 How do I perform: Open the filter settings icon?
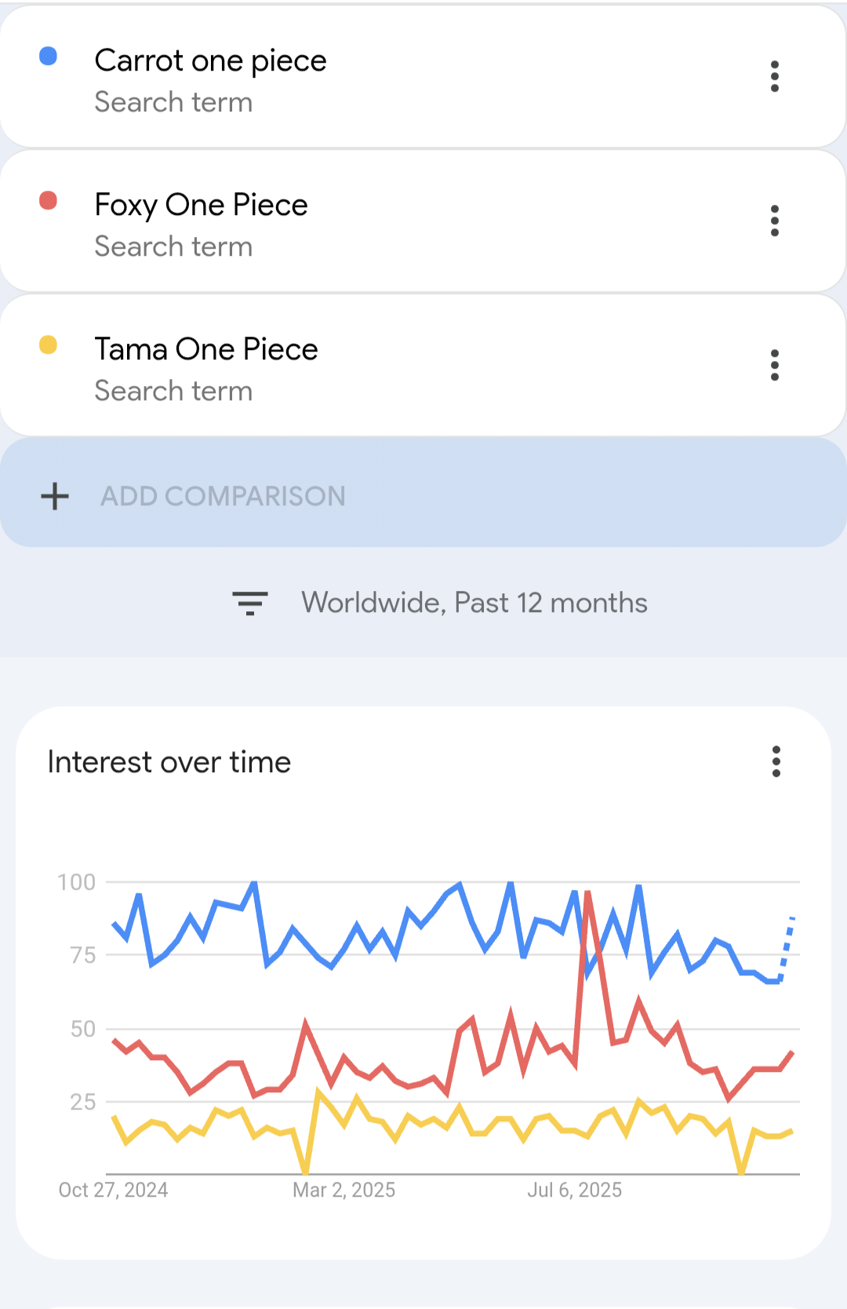(x=250, y=603)
